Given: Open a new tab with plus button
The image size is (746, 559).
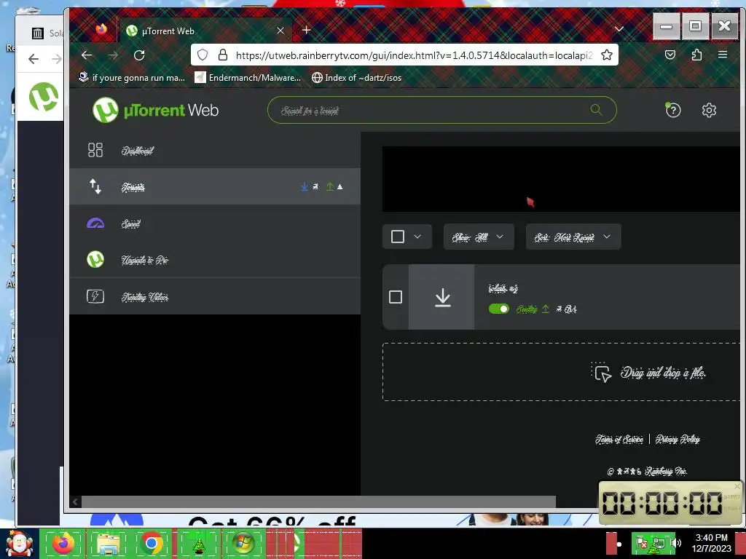Looking at the screenshot, I should coord(307,30).
